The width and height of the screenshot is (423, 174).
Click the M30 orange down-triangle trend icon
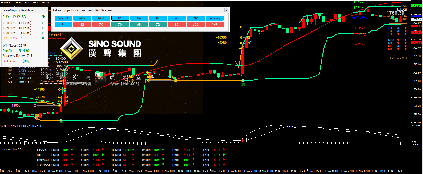pos(398,40)
